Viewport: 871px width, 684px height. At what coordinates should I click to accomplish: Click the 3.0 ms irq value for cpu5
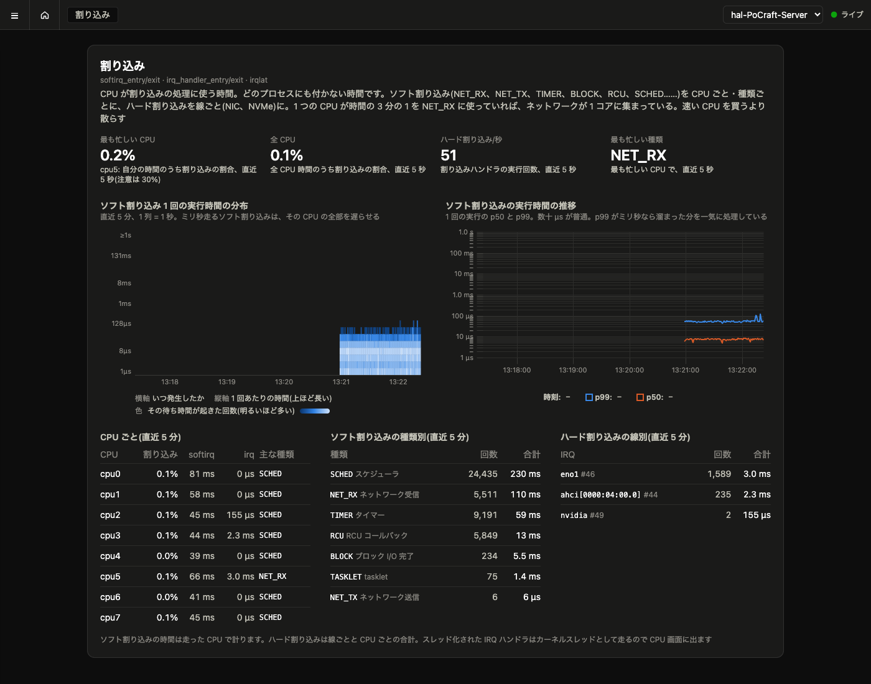pyautogui.click(x=241, y=576)
